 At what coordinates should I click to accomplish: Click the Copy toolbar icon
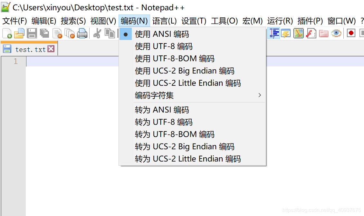[x=110, y=33]
